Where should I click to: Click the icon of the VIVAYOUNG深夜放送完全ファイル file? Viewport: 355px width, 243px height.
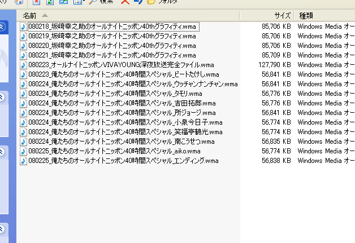[x=23, y=65]
